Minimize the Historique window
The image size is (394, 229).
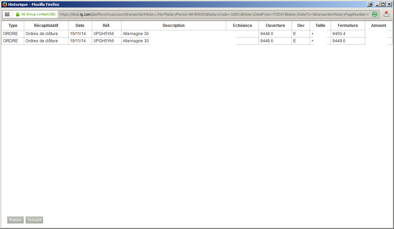(x=377, y=4)
